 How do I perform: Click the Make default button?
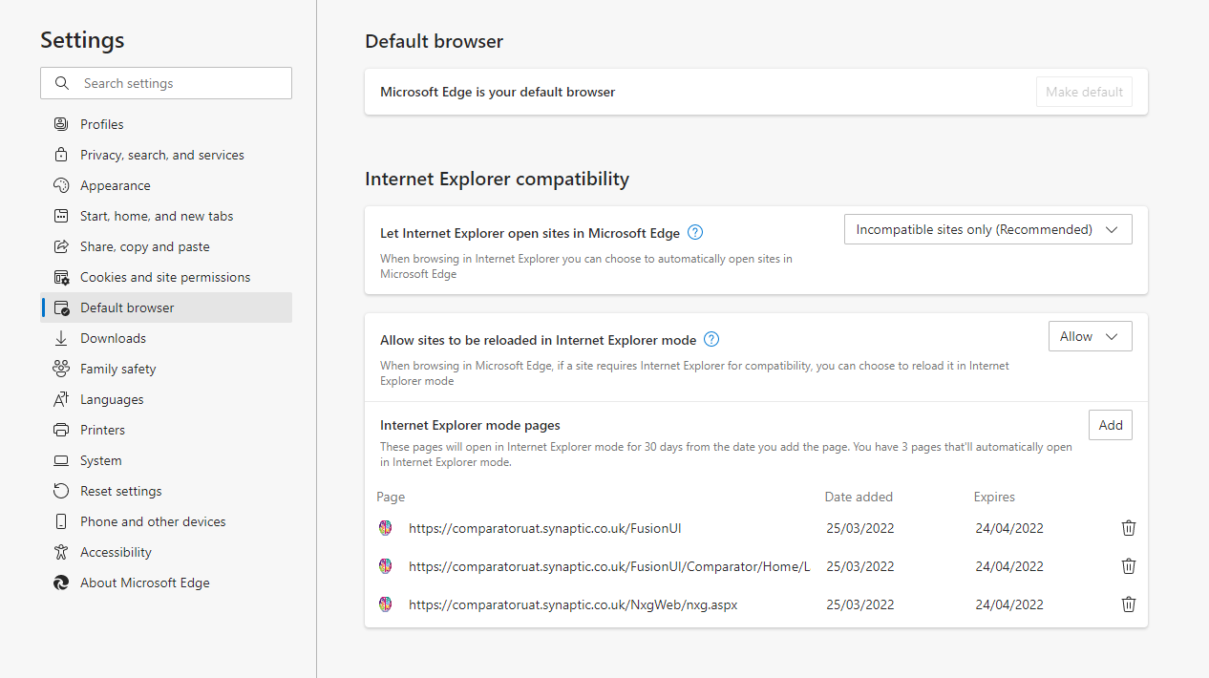click(1084, 92)
